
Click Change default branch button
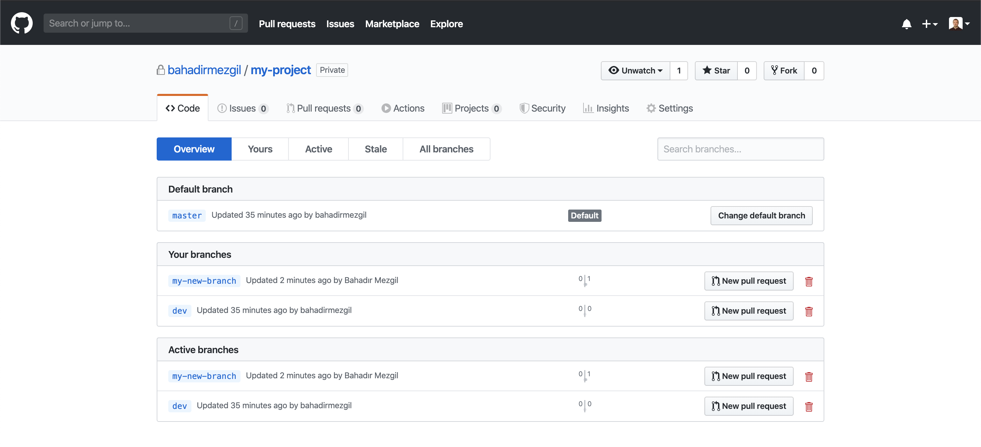coord(761,215)
